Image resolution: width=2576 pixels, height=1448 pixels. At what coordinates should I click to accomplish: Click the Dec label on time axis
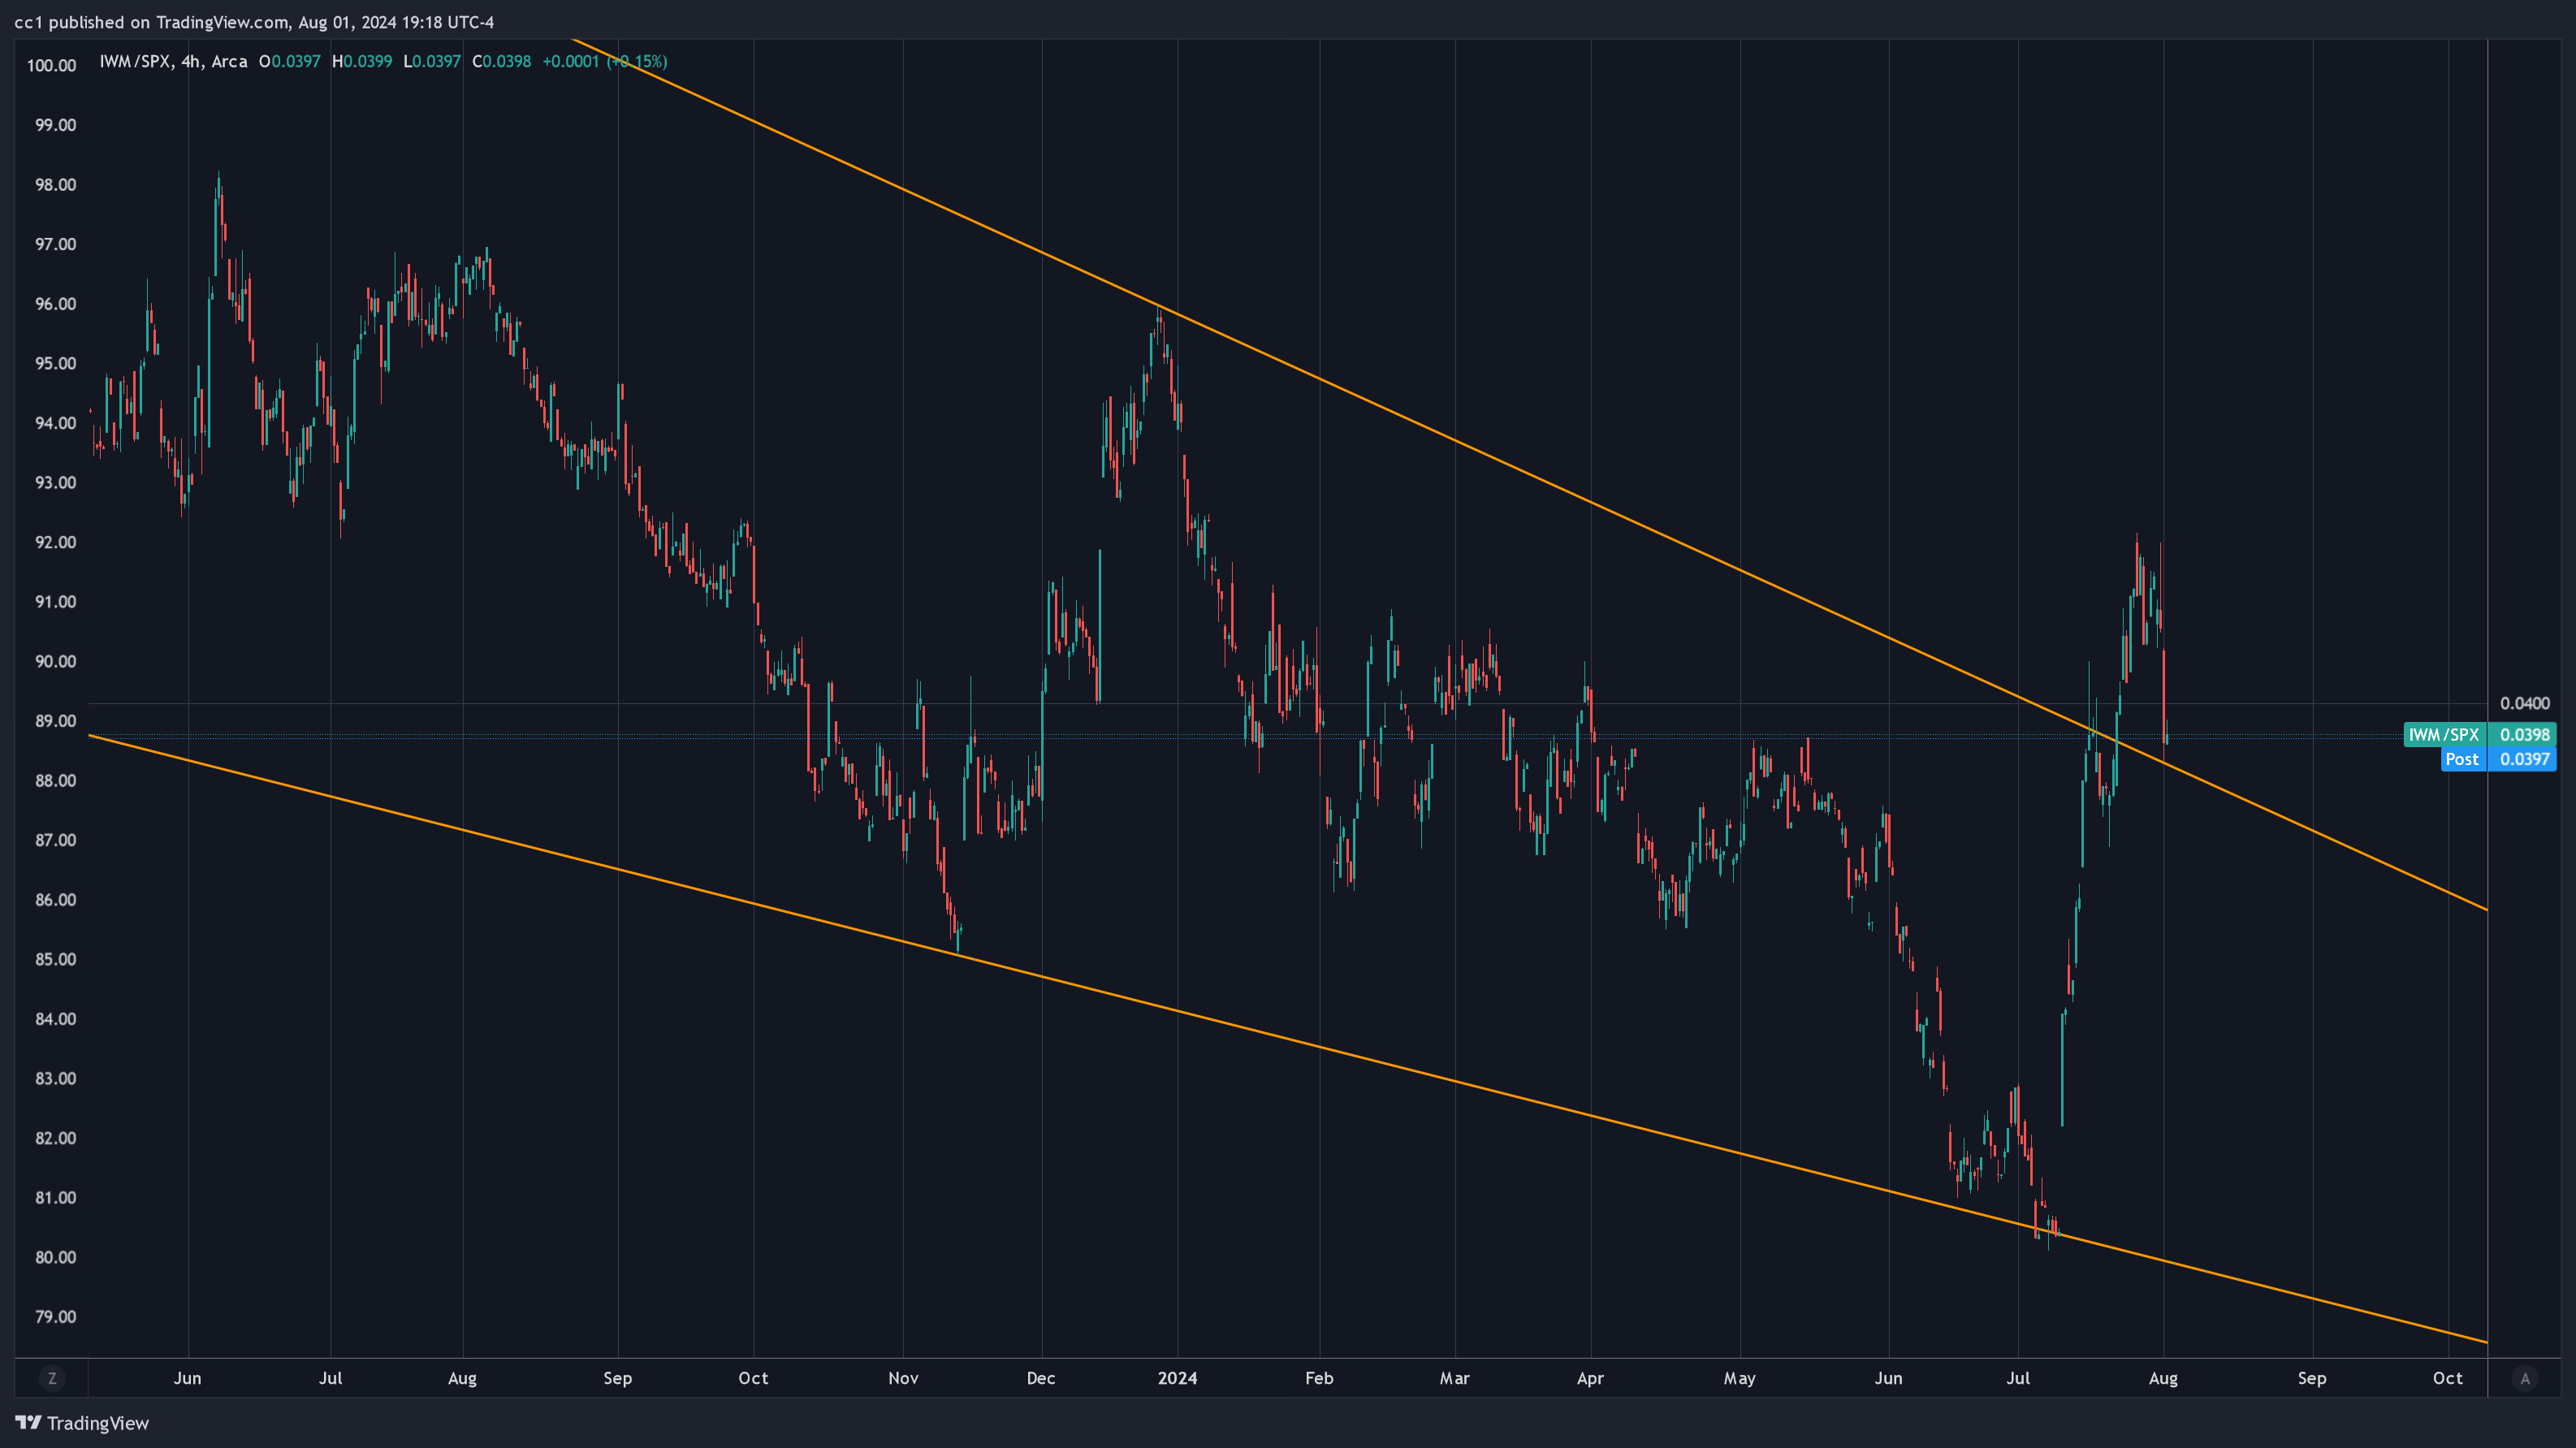1041,1378
